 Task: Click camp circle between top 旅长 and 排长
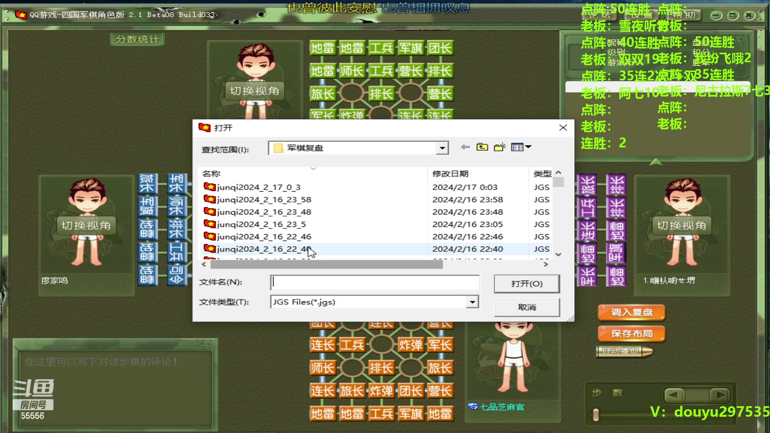coord(352,93)
